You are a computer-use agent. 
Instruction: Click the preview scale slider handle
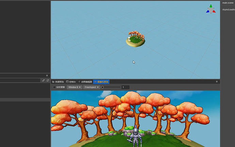[103, 87]
